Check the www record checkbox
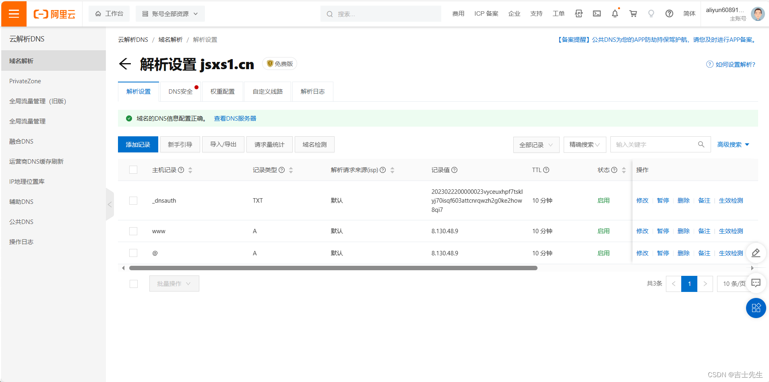 click(x=133, y=231)
